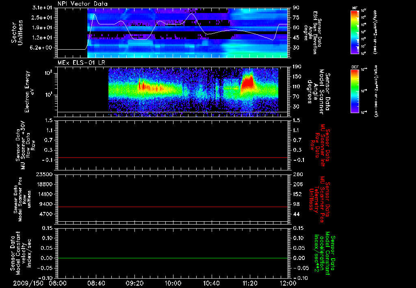Screen dimensions: 416x288
Task: Click the green "Model Constant acceleration" label
Action: [x=324, y=253]
